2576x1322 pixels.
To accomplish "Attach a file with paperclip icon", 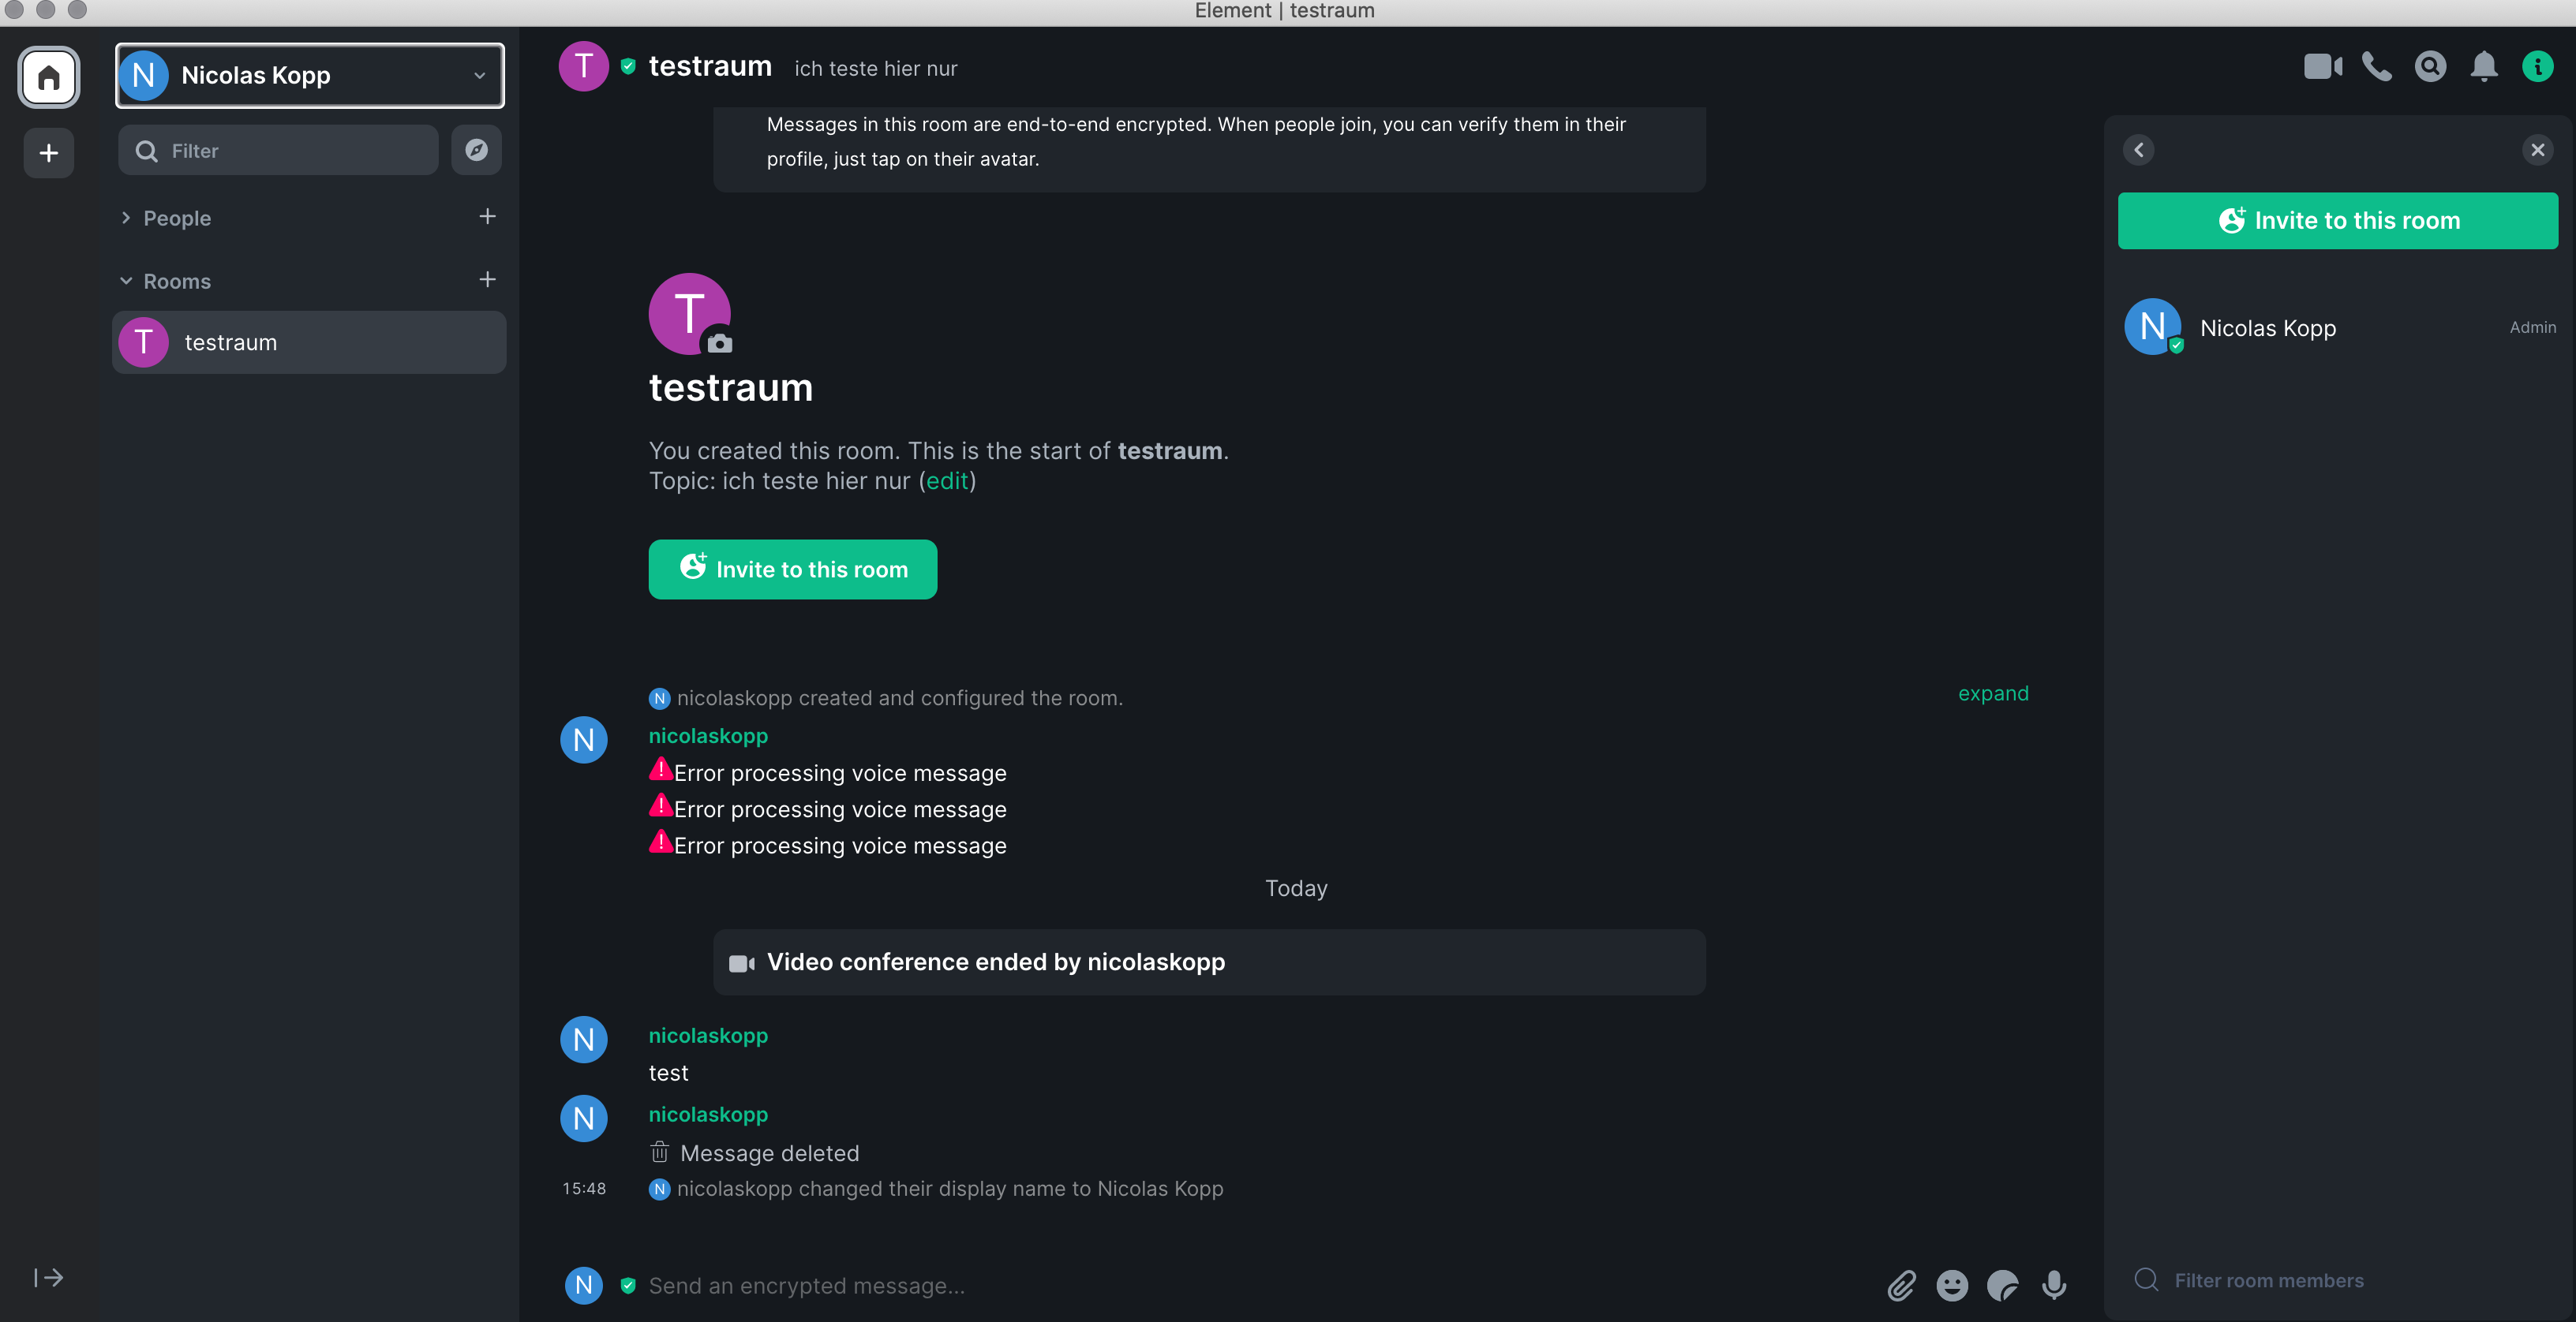I will pyautogui.click(x=1901, y=1285).
